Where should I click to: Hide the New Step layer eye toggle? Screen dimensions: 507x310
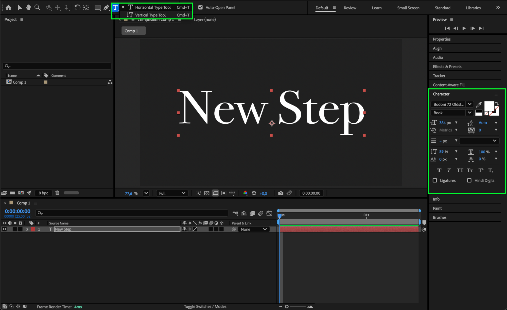coord(4,229)
